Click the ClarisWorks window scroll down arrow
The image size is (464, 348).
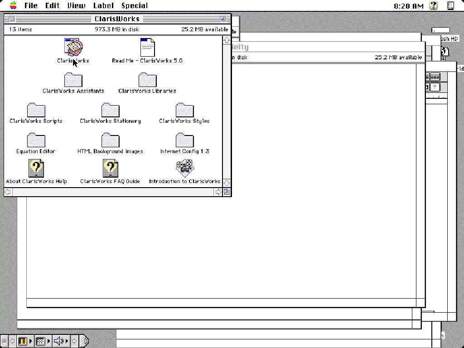[227, 183]
